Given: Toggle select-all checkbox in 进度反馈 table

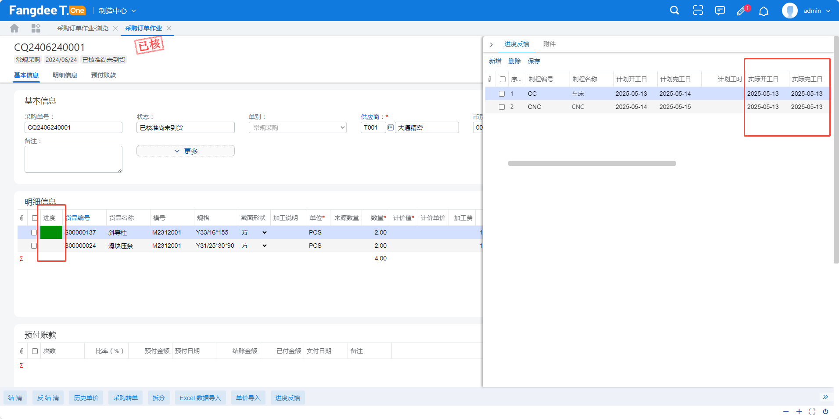Looking at the screenshot, I should (x=503, y=79).
